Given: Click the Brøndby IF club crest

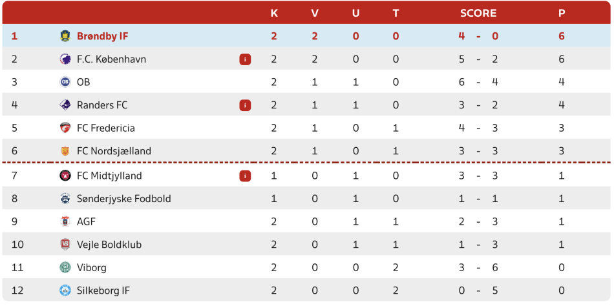Looking at the screenshot, I should 65,36.
